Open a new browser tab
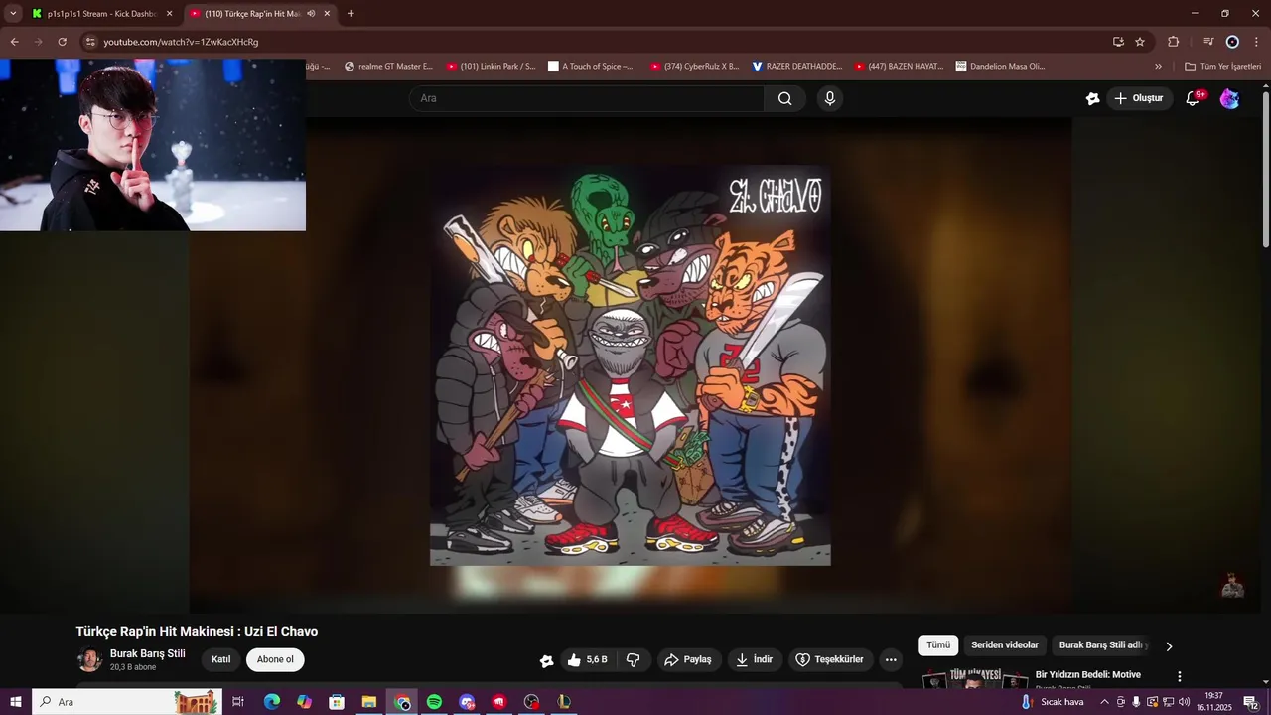This screenshot has height=715, width=1271. tap(351, 14)
